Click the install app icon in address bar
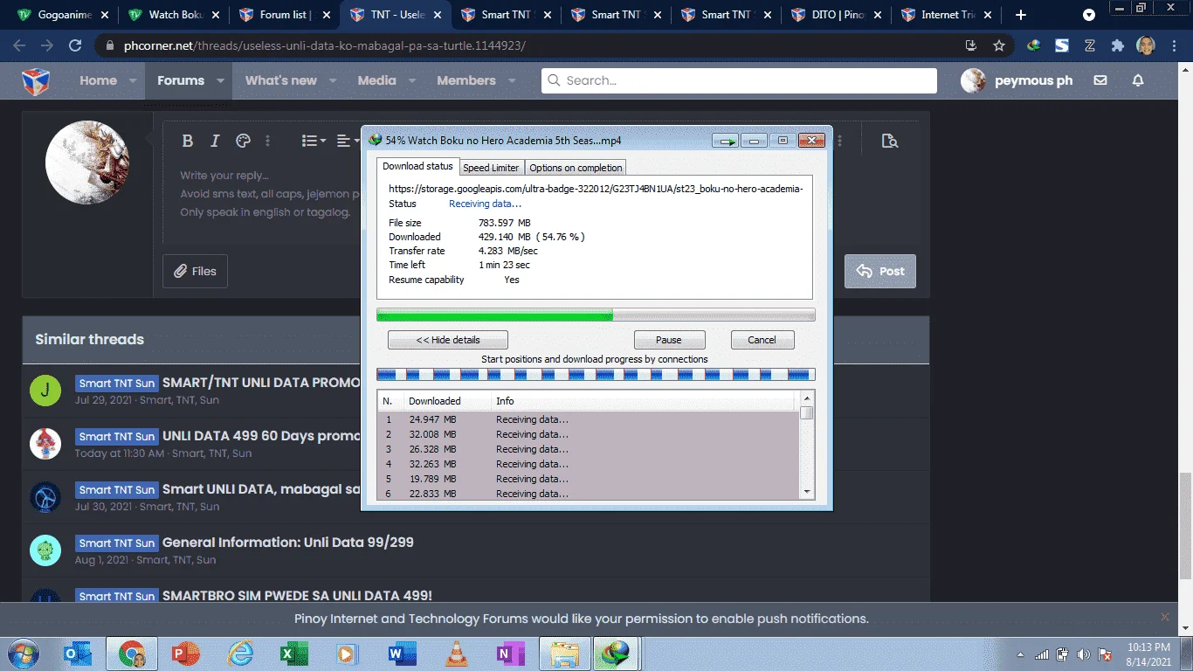The width and height of the screenshot is (1193, 671). tap(970, 45)
